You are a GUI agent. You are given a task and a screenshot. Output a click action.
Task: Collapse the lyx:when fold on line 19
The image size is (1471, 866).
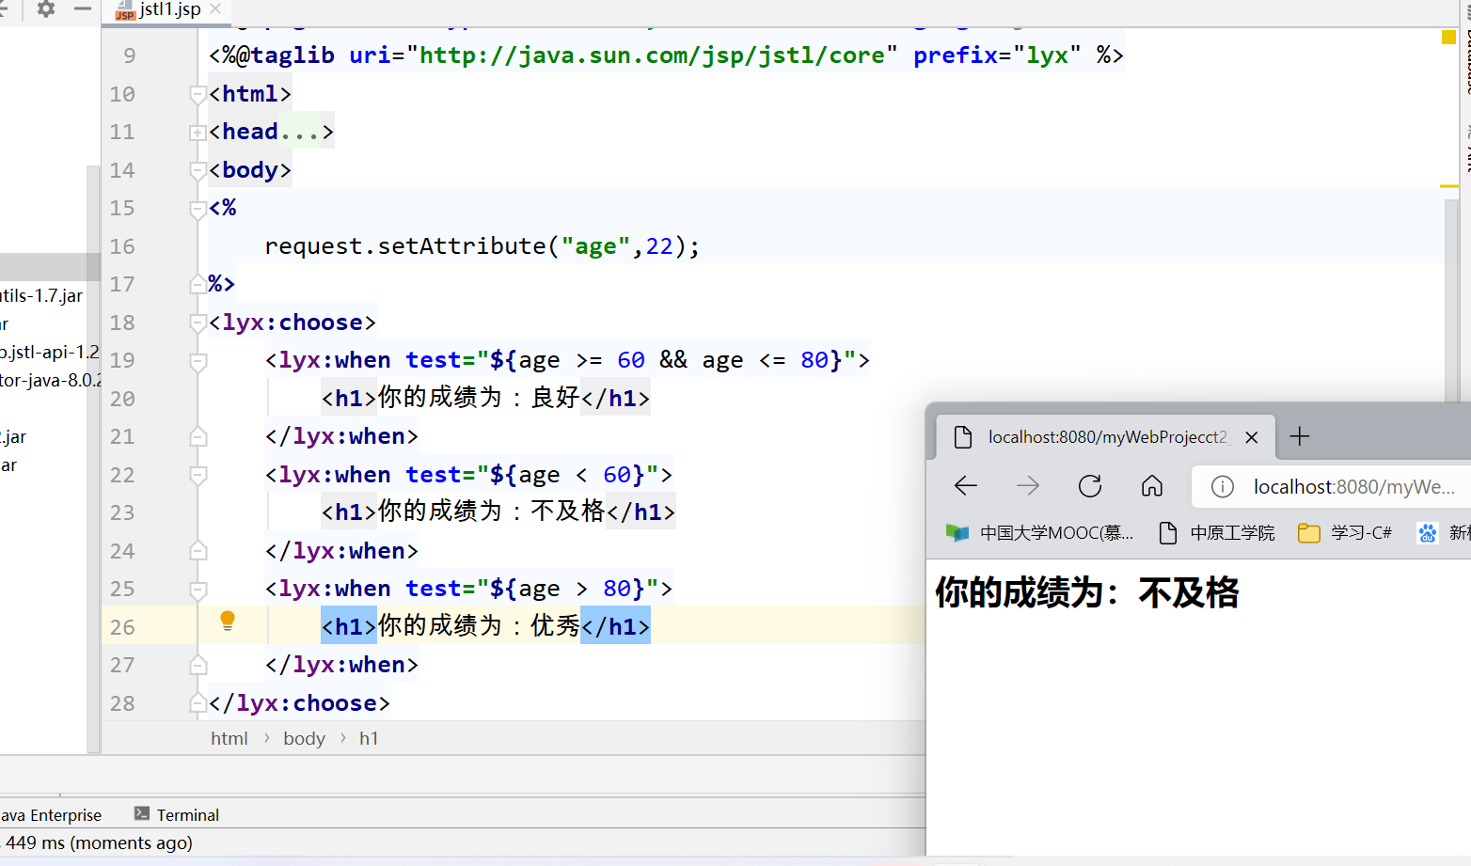click(198, 361)
